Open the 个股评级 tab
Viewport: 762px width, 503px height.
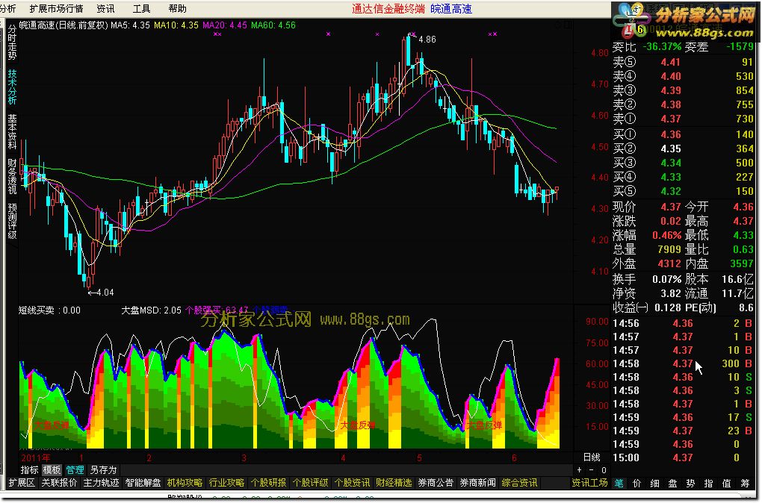click(x=310, y=483)
